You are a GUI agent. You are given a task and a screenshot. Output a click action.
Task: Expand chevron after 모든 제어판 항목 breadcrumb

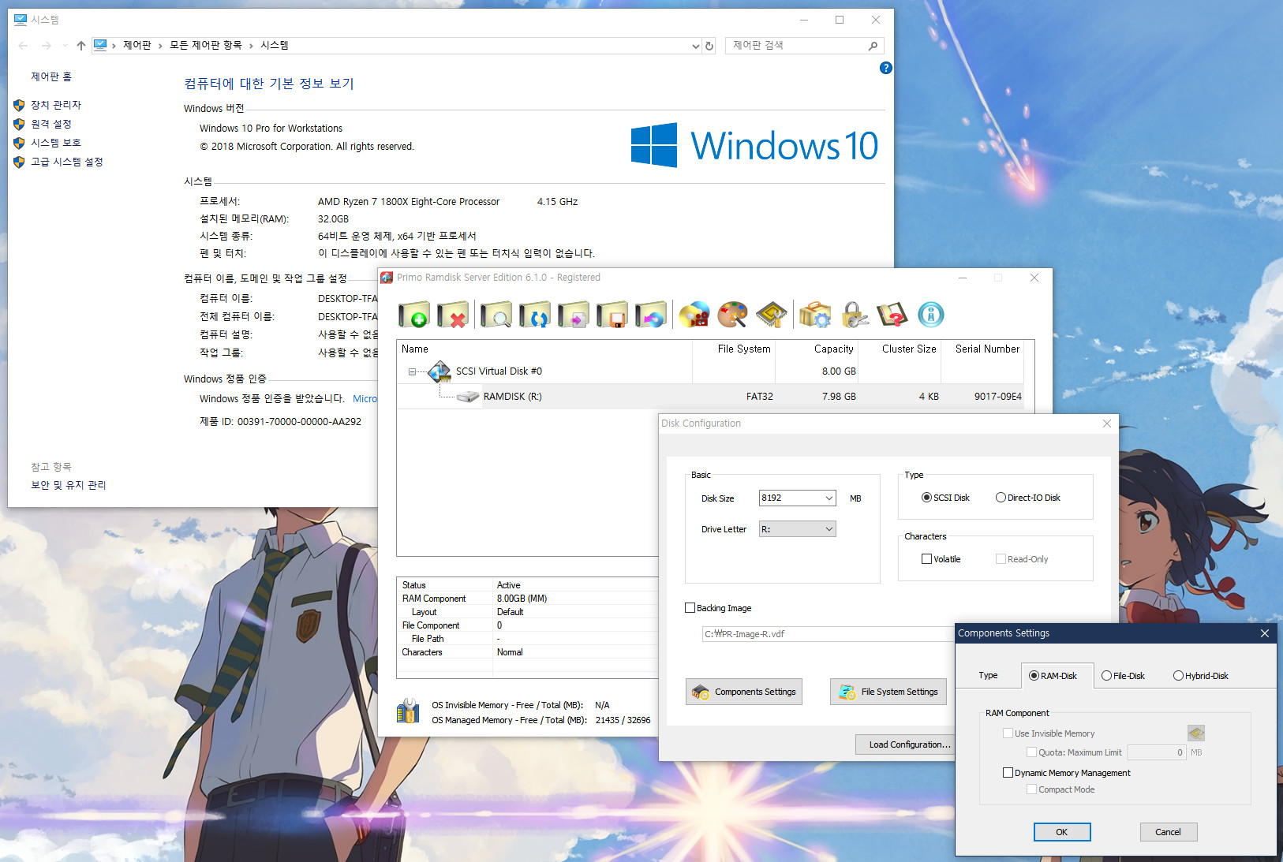[x=251, y=46]
